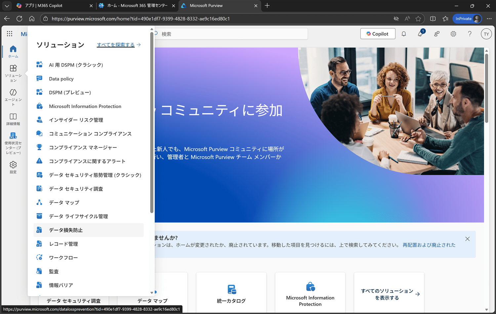The width and height of the screenshot is (496, 314).
Task: Open 使用状況センター (プレビュー) in left rail
Action: point(13,143)
